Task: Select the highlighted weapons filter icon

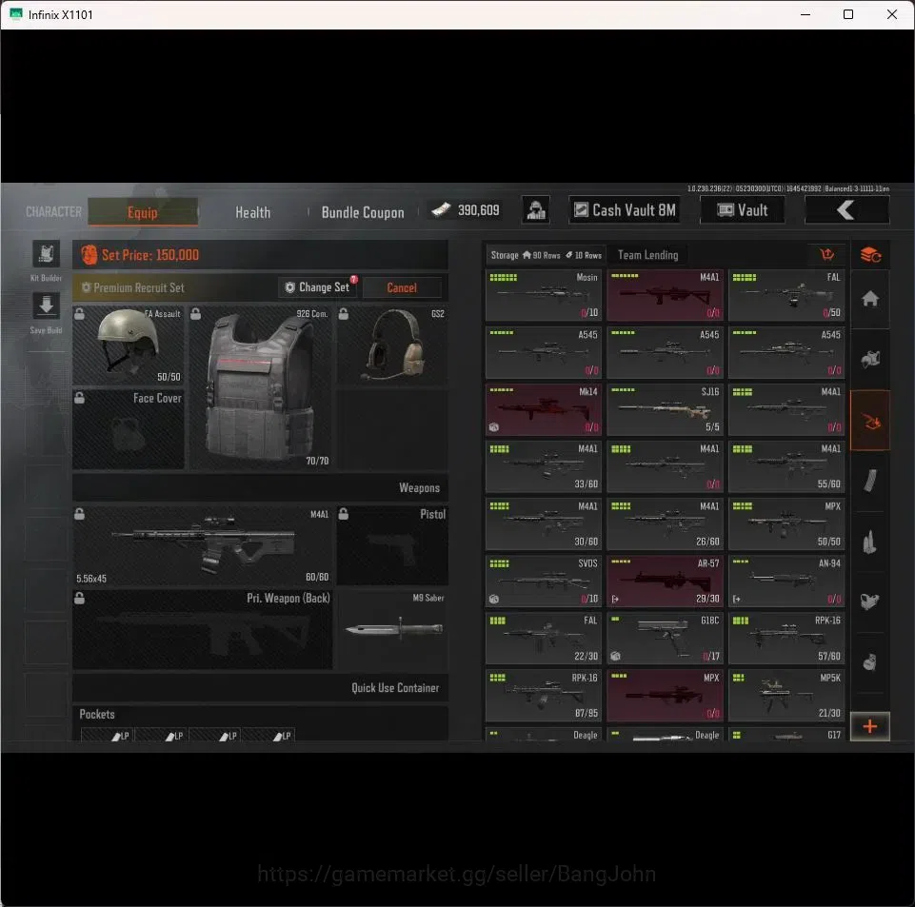Action: pos(870,421)
